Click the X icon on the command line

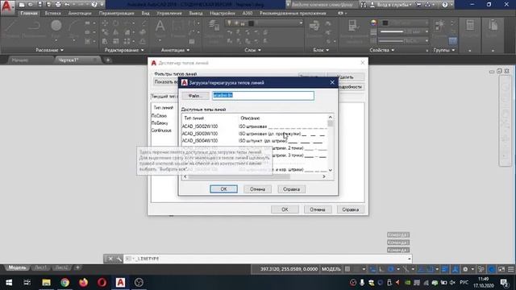click(x=110, y=259)
